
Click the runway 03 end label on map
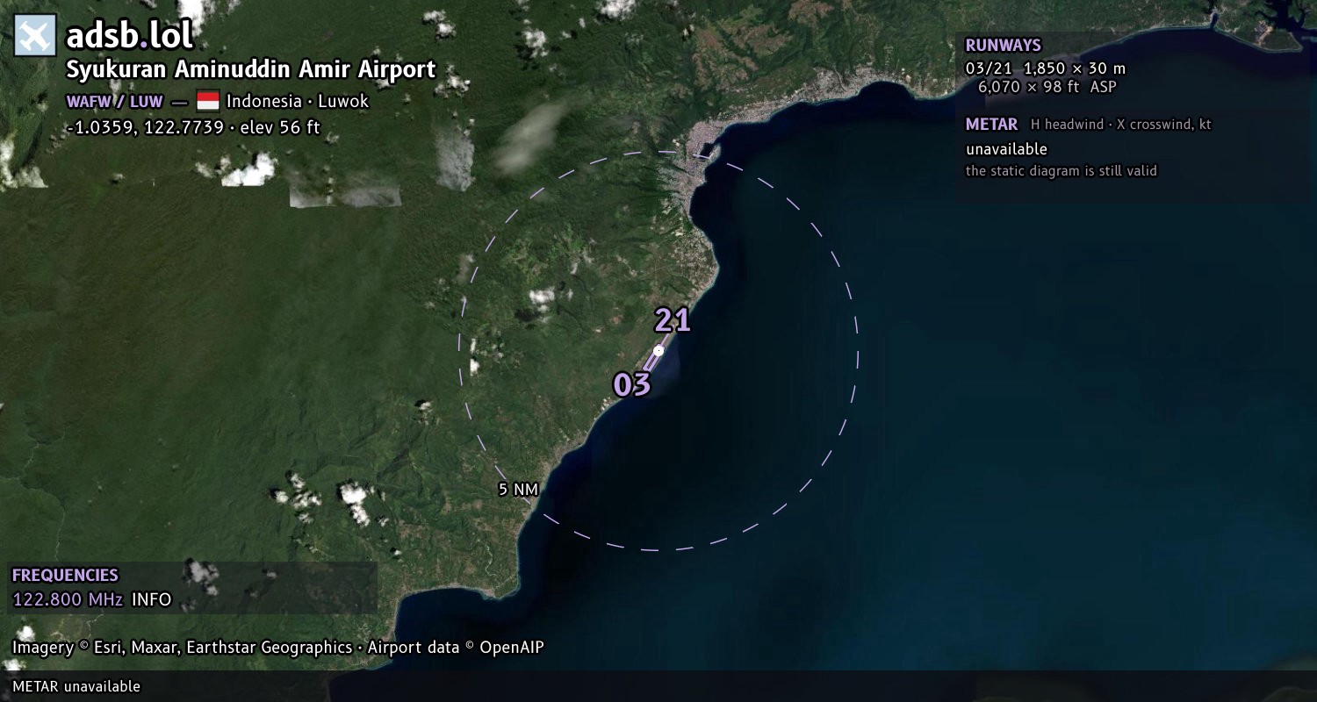[x=631, y=384]
